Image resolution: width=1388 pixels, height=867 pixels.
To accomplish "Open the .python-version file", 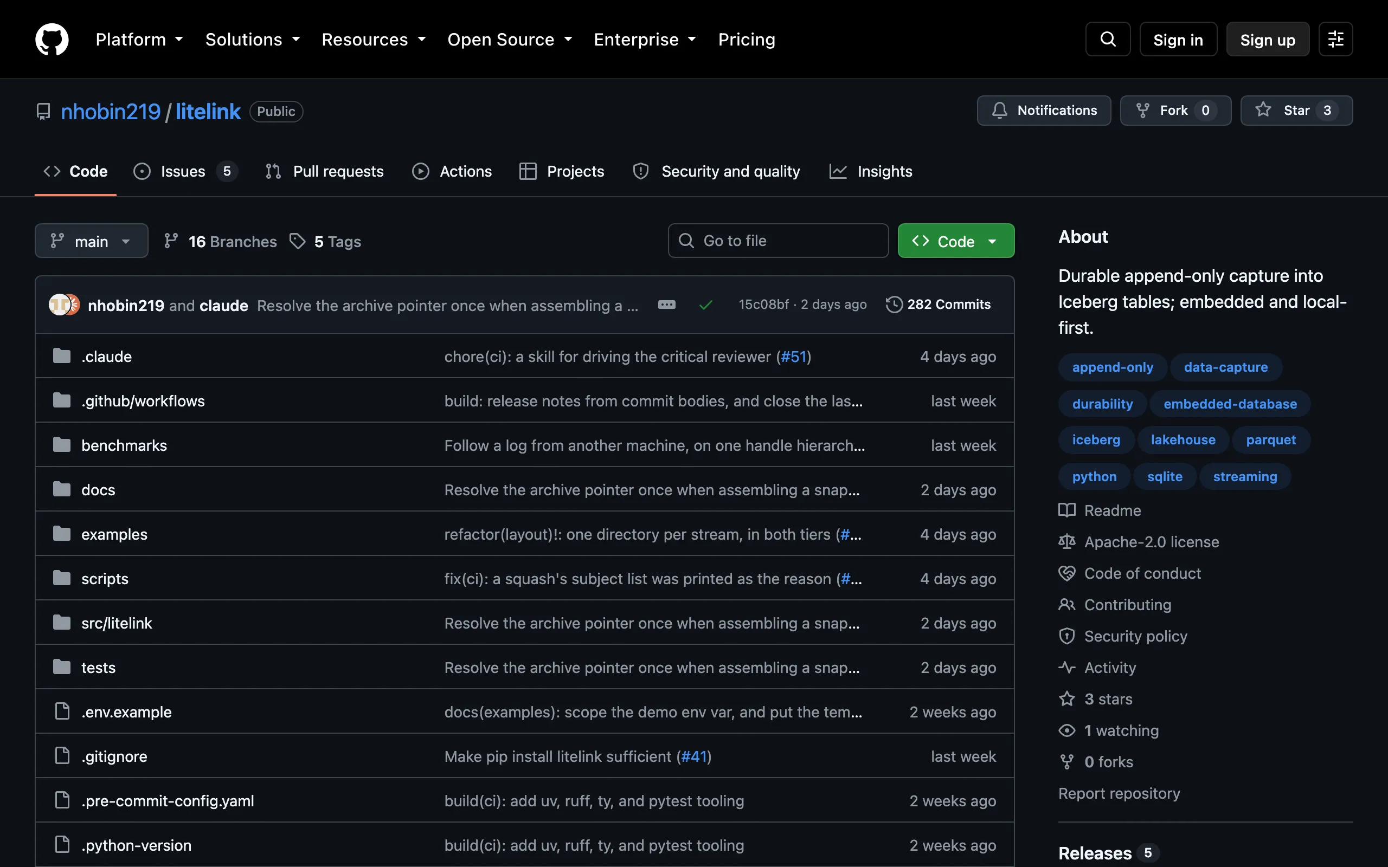I will [137, 845].
